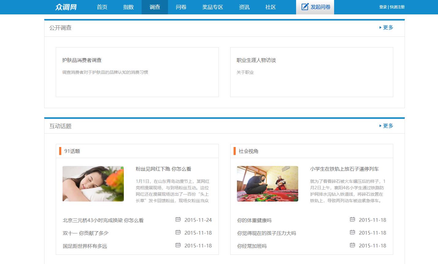The width and height of the screenshot is (438, 264).
Task: Click the 登录 link
Action: tap(383, 7)
